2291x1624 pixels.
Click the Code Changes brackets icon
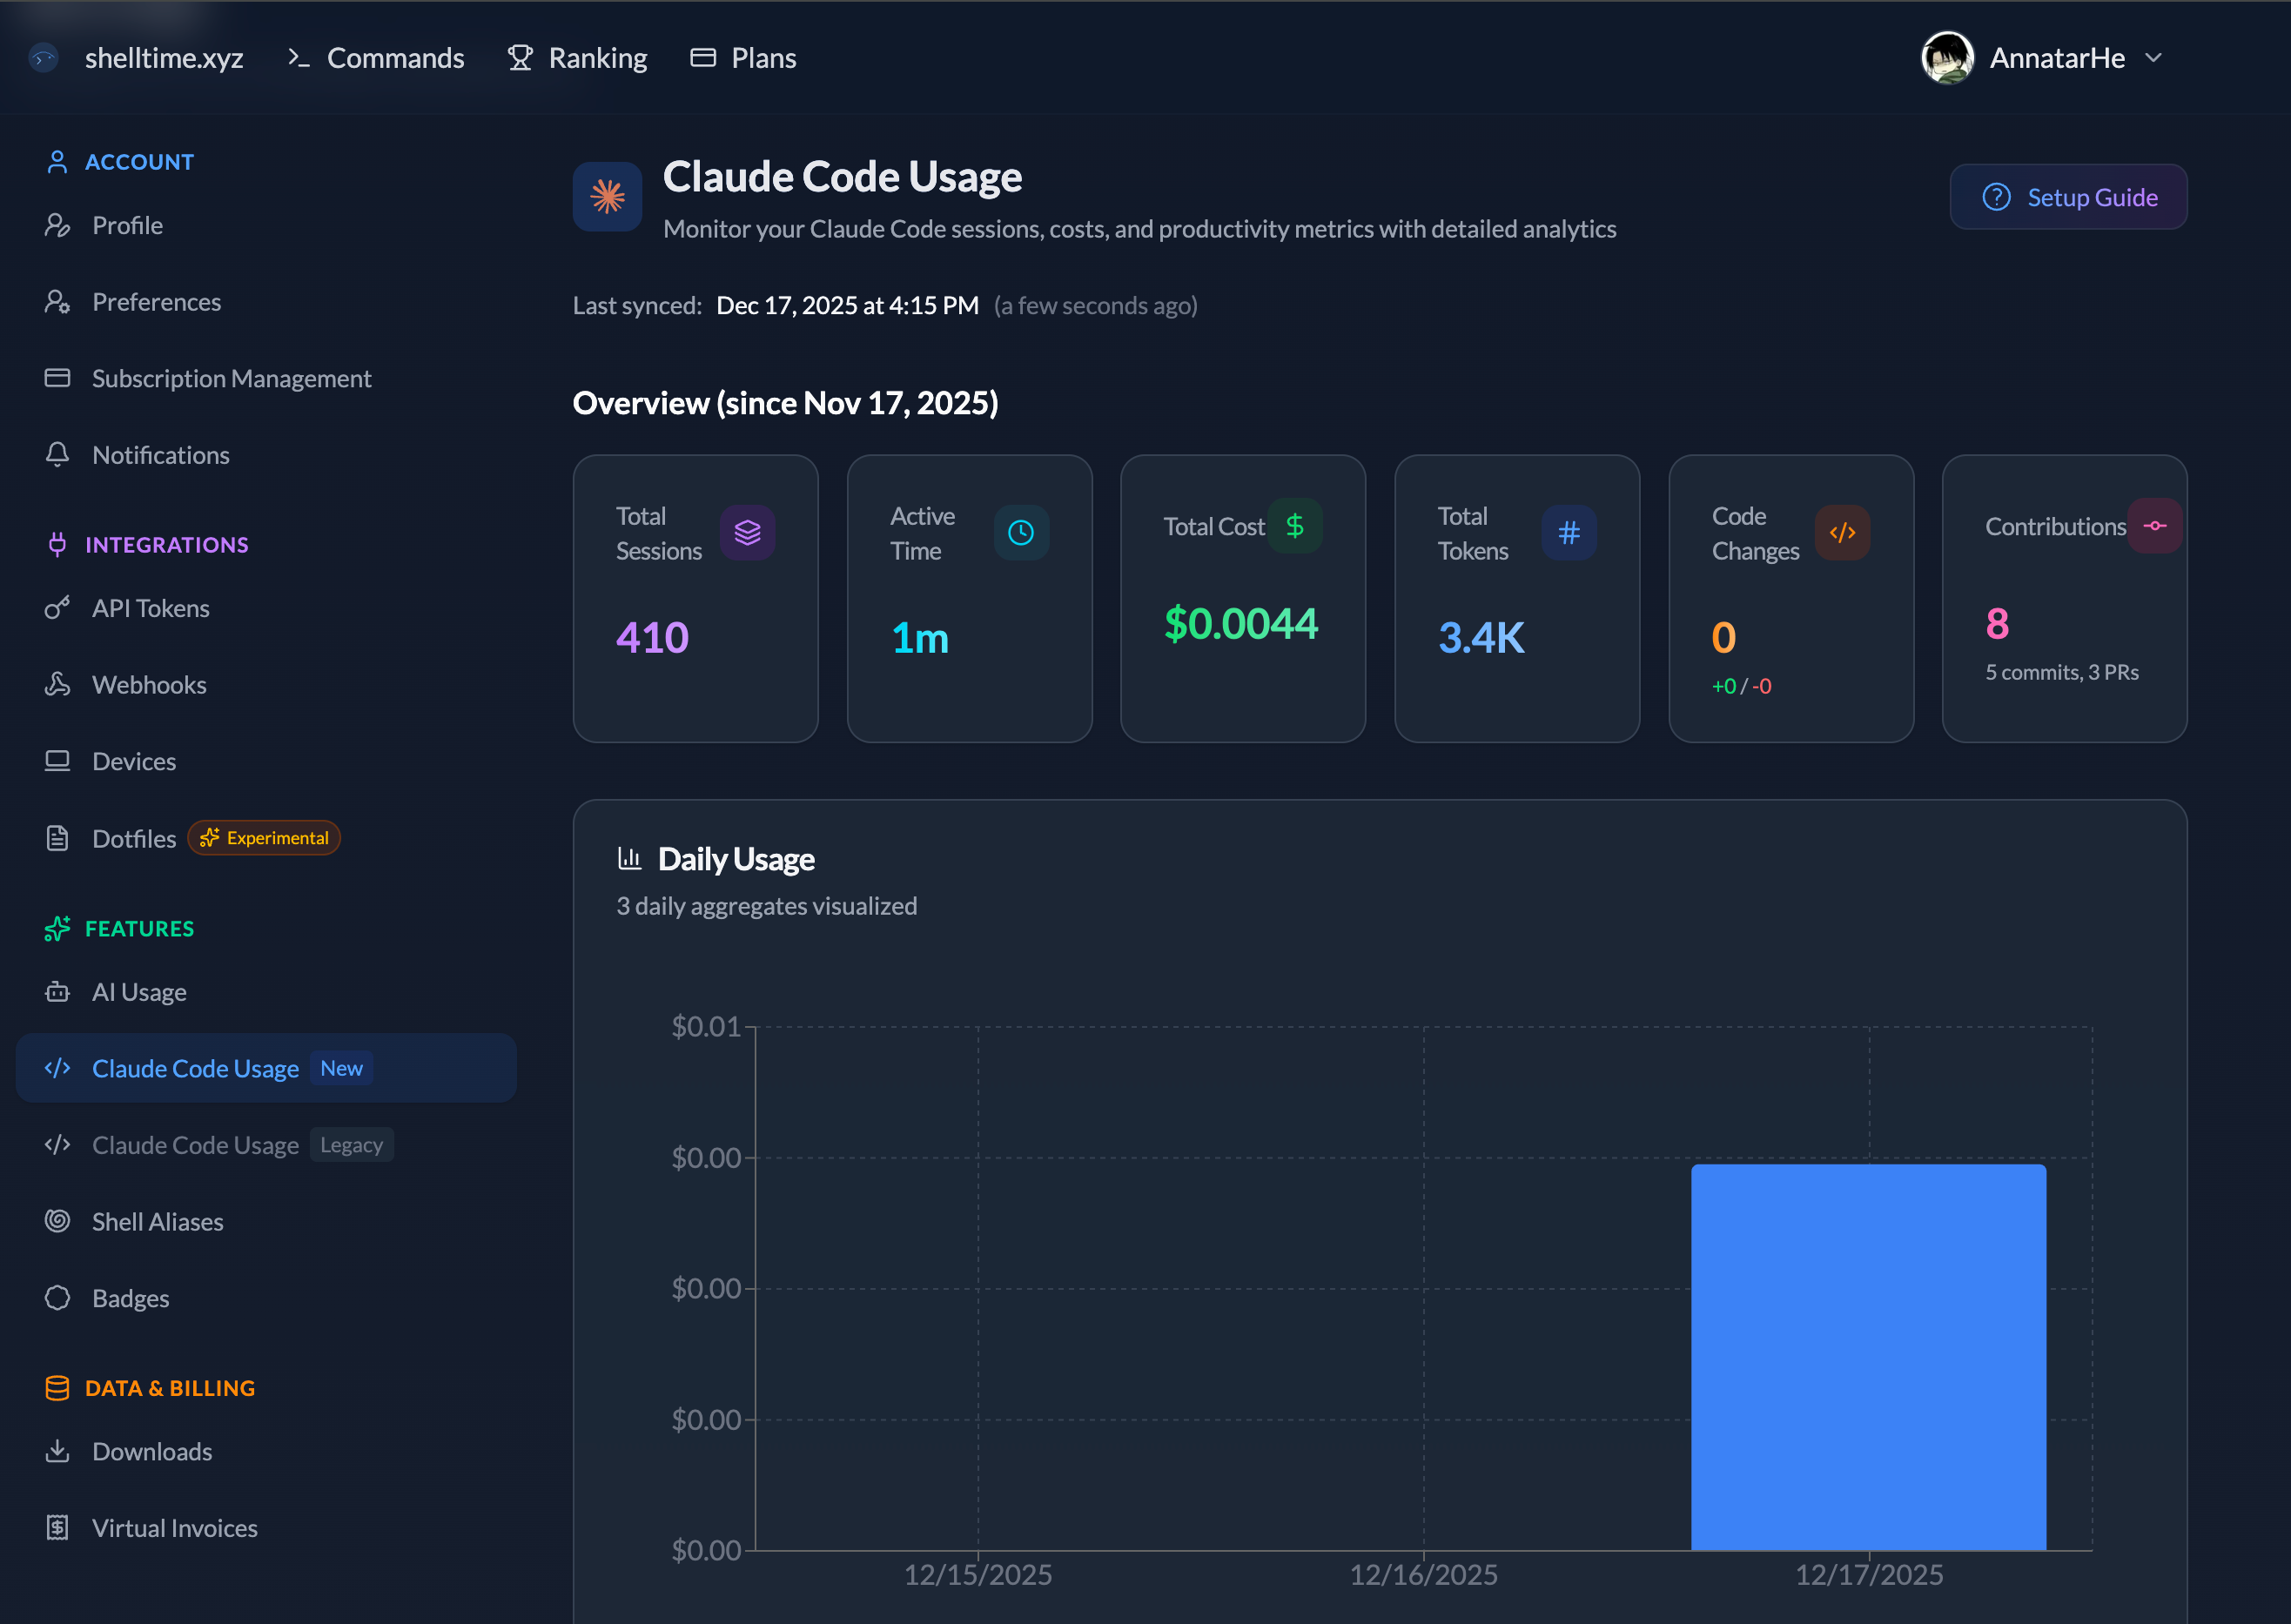[1841, 532]
